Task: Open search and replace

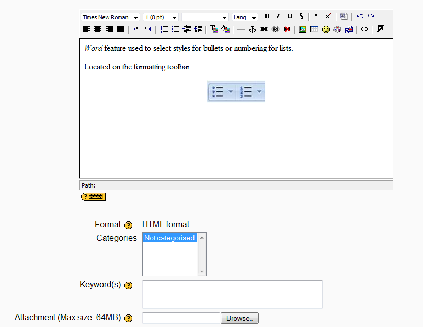Action: [349, 29]
